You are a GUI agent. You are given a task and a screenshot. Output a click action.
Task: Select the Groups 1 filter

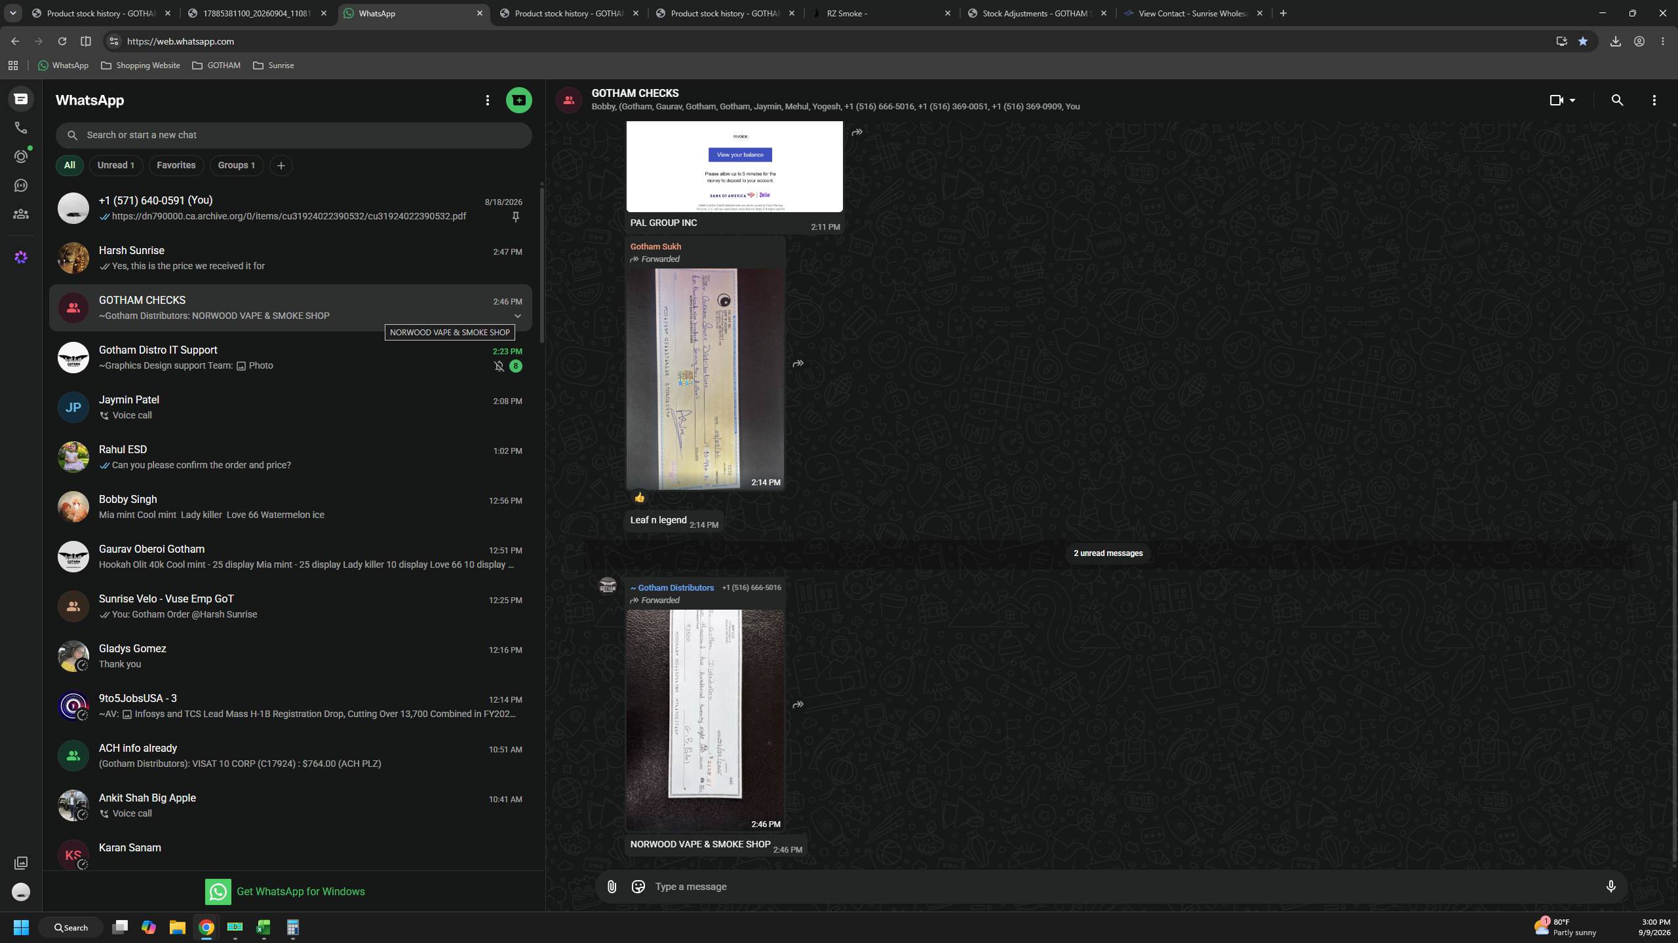tap(236, 165)
